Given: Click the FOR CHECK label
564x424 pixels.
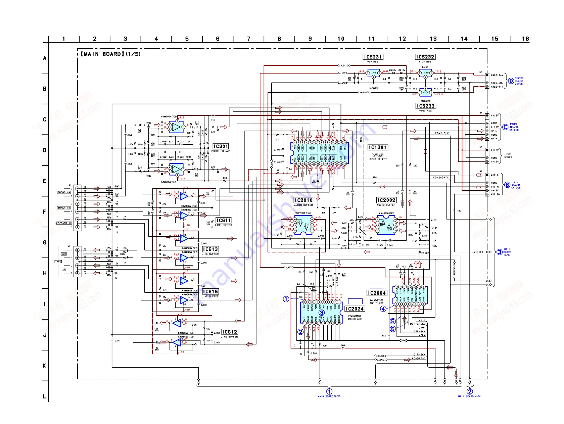Looking at the screenshot, I should point(508,155).
